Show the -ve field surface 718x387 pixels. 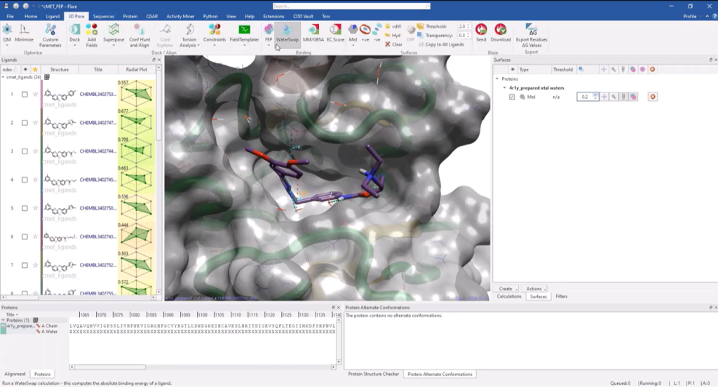[377, 33]
